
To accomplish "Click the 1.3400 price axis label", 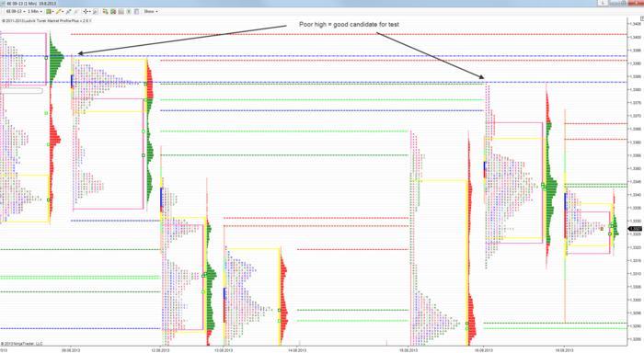I will [635, 37].
